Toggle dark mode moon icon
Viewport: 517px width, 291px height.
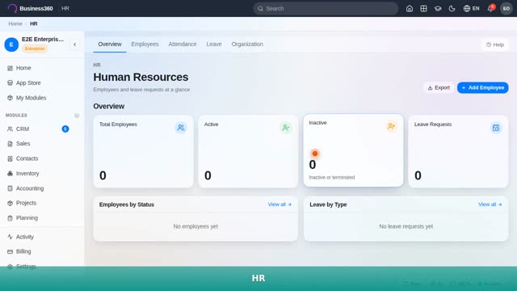[x=452, y=9]
